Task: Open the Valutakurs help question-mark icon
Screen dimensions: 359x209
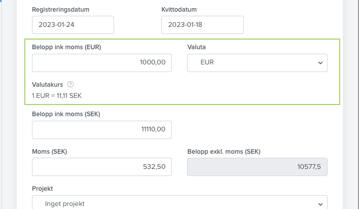Action: tap(70, 85)
